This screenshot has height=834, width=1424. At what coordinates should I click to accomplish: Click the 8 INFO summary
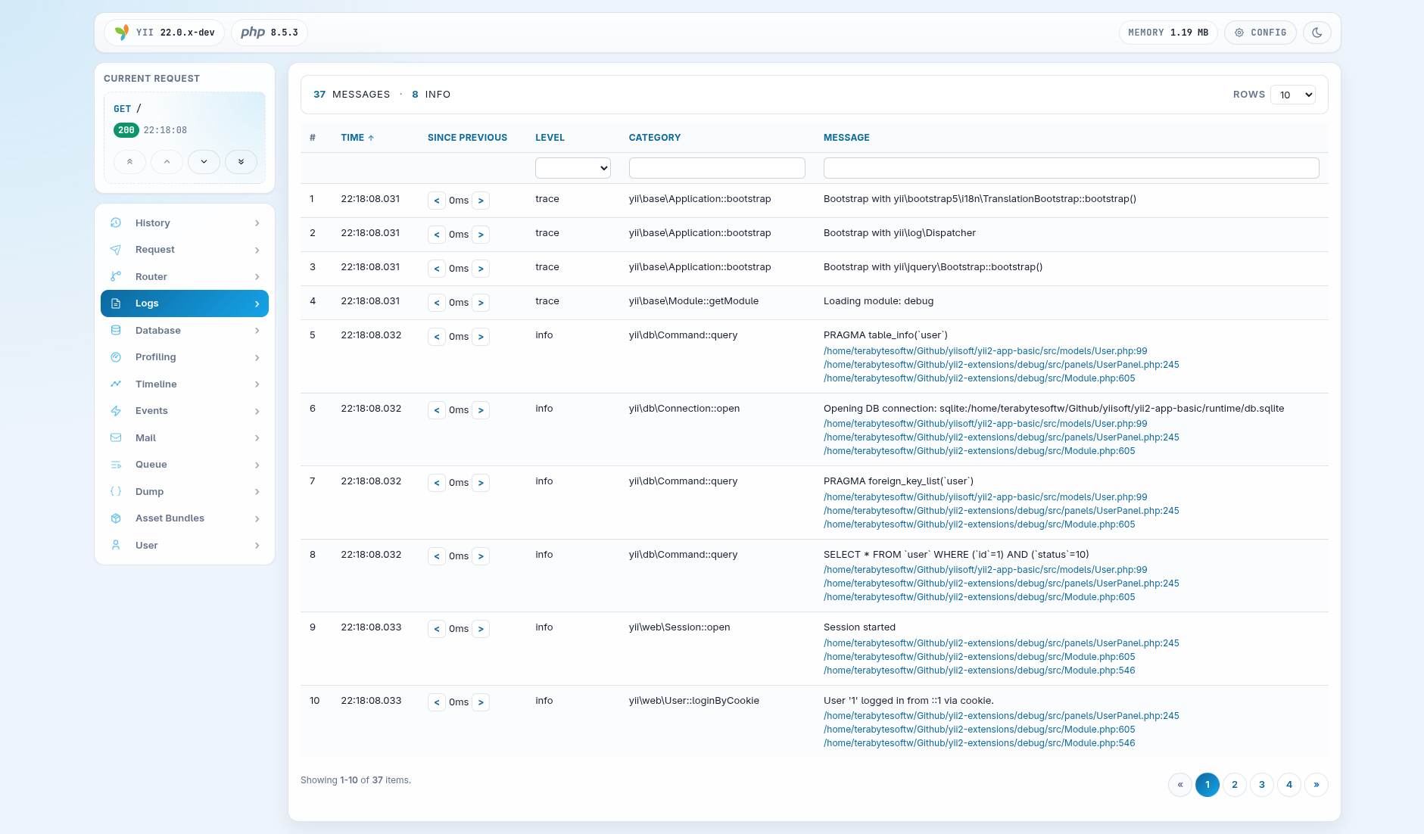[x=431, y=95]
